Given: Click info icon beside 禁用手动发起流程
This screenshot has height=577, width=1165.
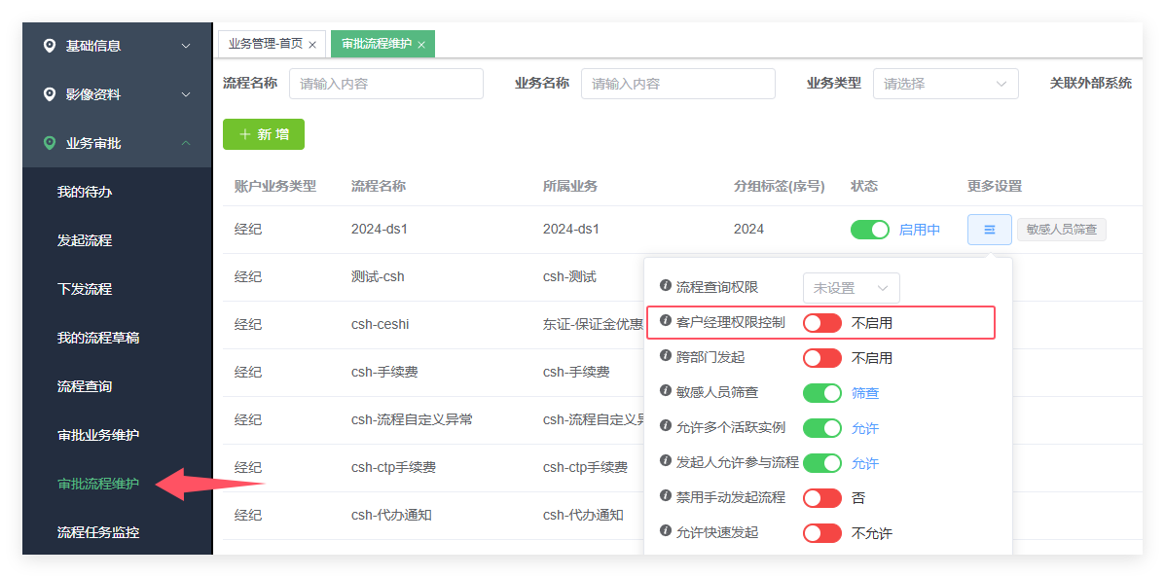Looking at the screenshot, I should click(666, 494).
